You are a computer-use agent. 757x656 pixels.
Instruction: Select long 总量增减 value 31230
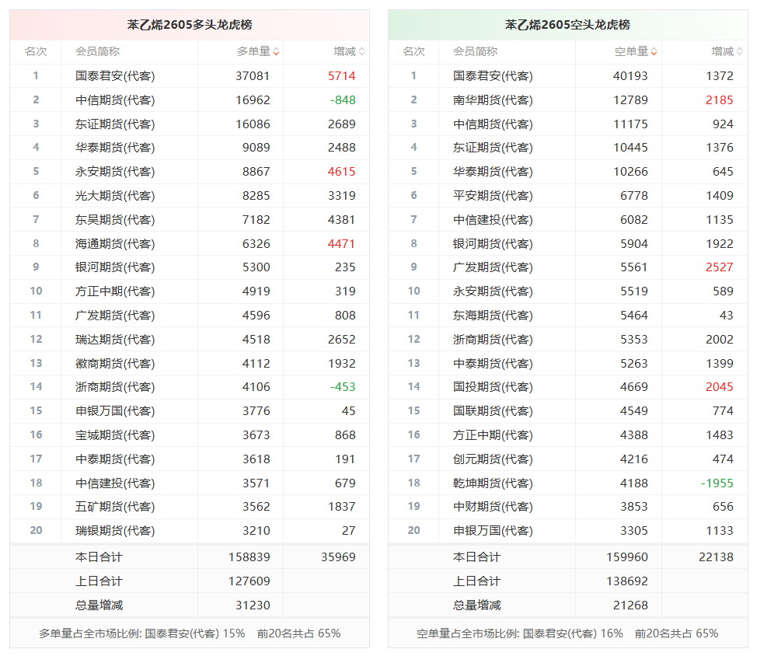[253, 605]
